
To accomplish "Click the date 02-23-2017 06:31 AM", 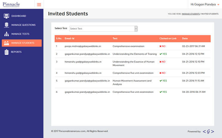I will (193, 46).
